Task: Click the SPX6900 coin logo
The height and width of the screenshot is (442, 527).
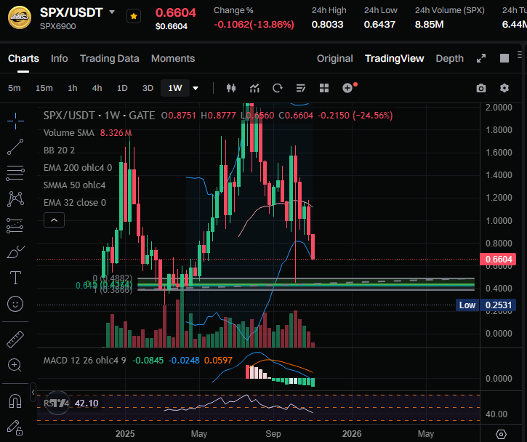Action: point(20,17)
